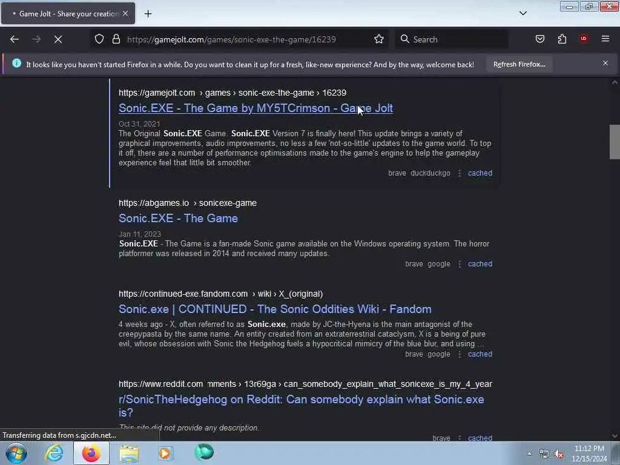
Task: Open cached copy of abgames.io result
Action: point(480,264)
